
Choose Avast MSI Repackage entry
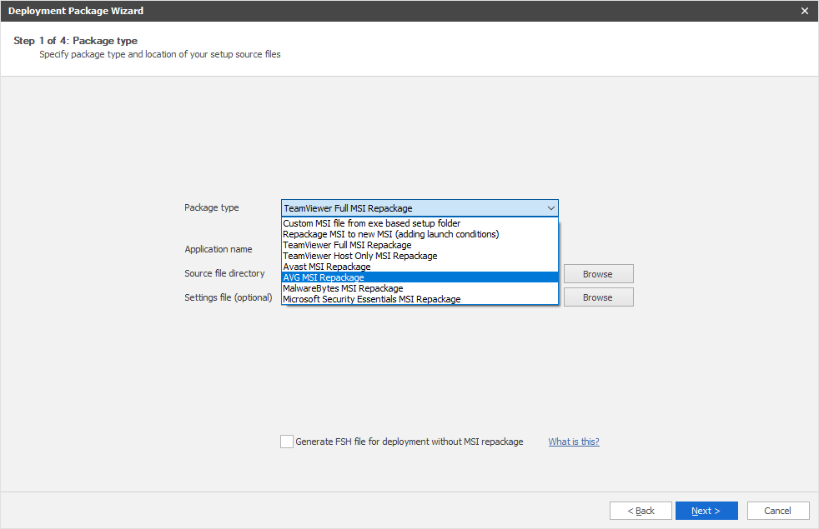[x=420, y=267]
